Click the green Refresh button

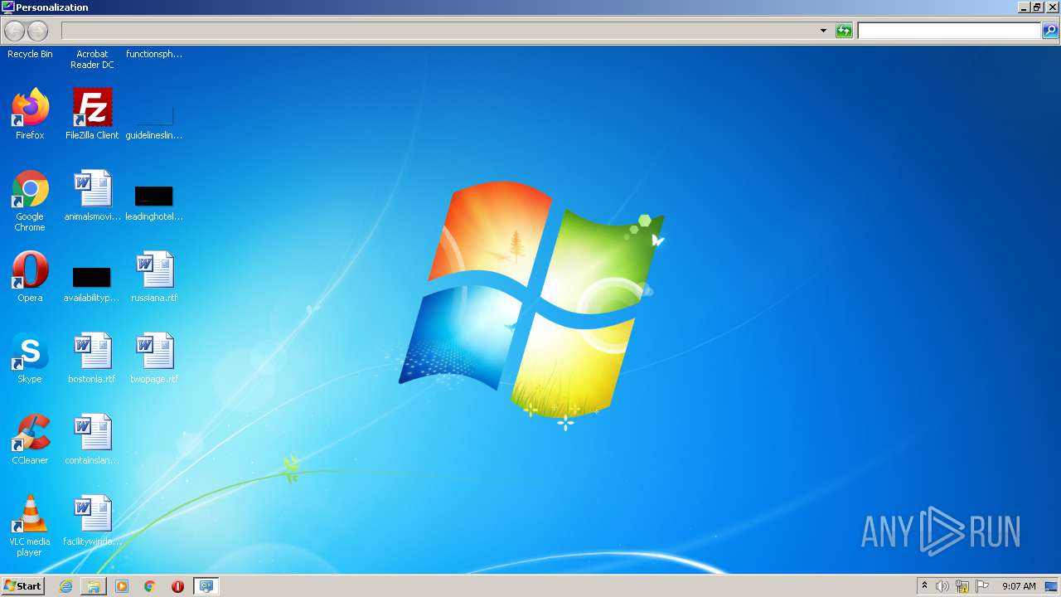[844, 31]
